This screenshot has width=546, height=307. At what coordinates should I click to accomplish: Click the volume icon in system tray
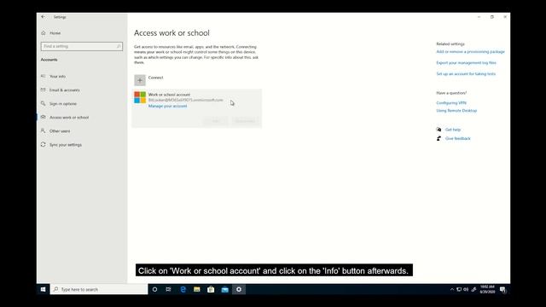(x=466, y=289)
